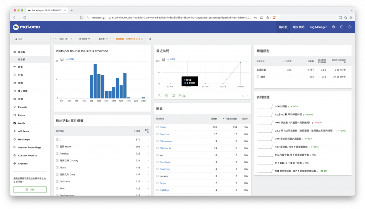
Task: Open the help info icon in top bar
Action: pos(342,27)
